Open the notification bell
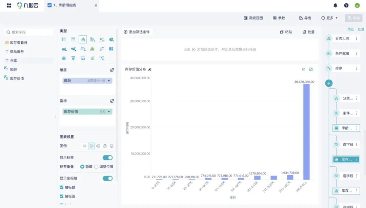This screenshot has width=366, height=208. point(335,5)
